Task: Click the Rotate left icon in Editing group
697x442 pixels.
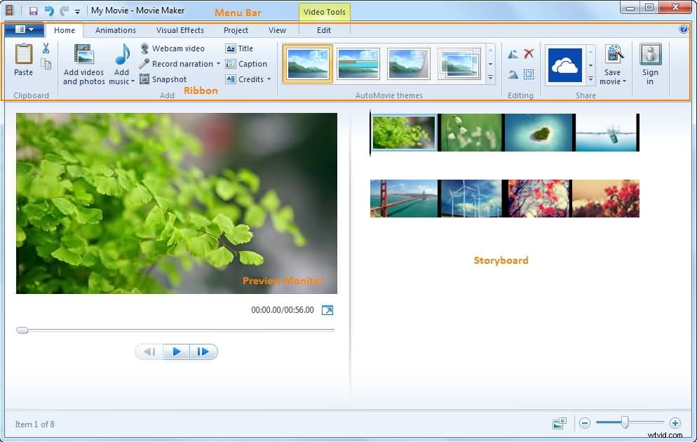Action: pyautogui.click(x=512, y=53)
